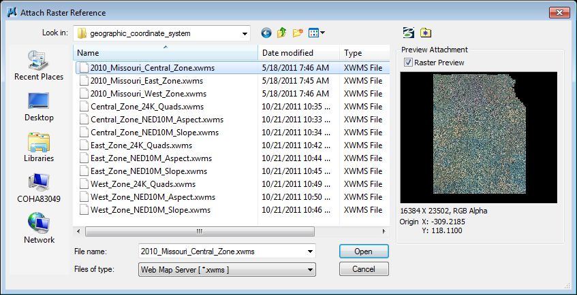Click file icon of East_Zone_24K_Quads.xwms
577x295 pixels.
click(x=84, y=145)
